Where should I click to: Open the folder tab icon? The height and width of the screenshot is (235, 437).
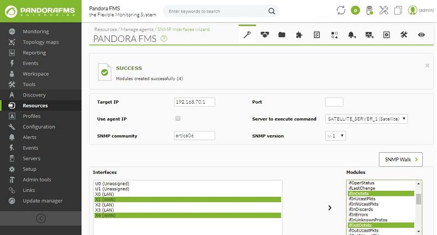pos(282,35)
